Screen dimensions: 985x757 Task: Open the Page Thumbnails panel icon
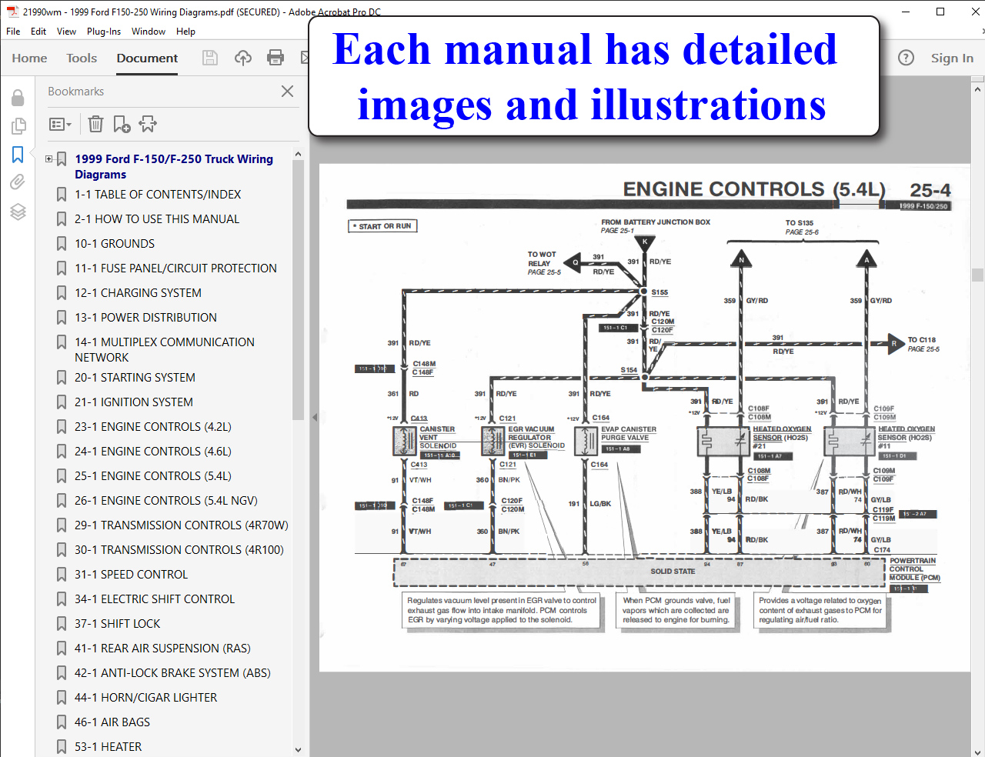pos(18,126)
